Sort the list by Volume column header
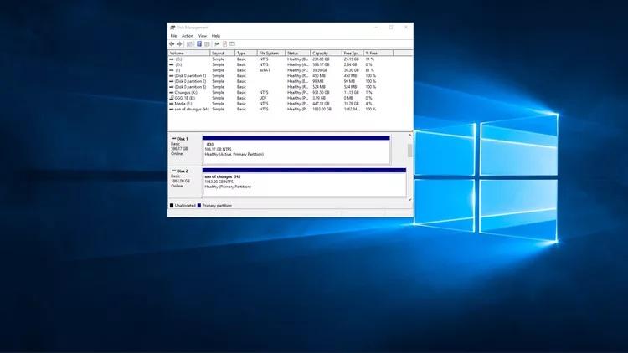 [x=188, y=53]
